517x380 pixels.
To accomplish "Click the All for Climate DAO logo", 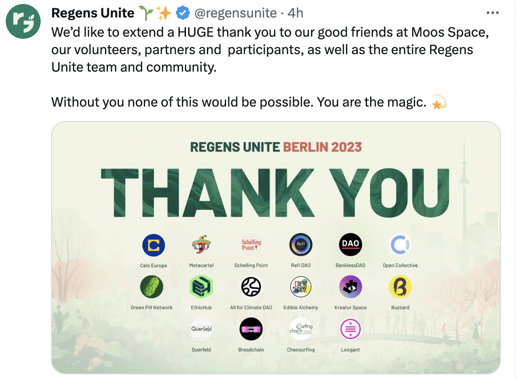I will (251, 287).
